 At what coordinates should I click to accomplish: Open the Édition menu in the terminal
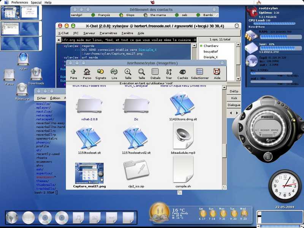point(55,98)
